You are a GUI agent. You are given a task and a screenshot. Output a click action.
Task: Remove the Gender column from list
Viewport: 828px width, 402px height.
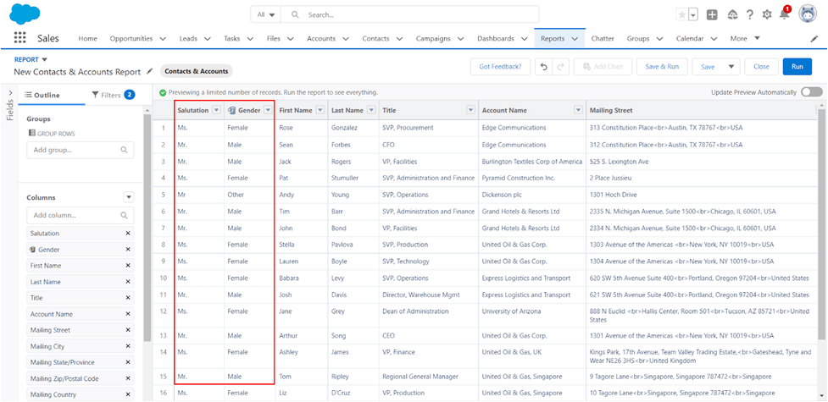[128, 250]
